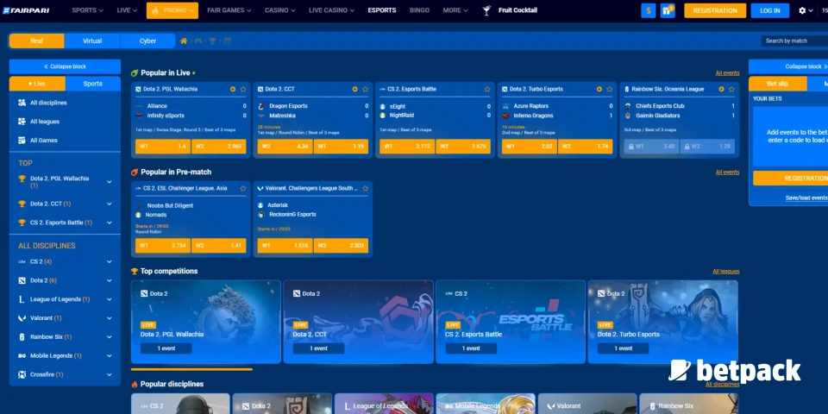This screenshot has width=828, height=414.
Task: Open the CASINO menu
Action: point(280,10)
